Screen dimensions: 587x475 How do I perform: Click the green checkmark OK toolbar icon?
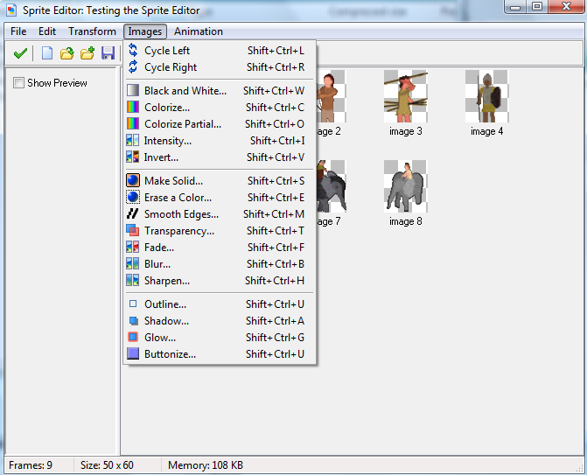[20, 53]
